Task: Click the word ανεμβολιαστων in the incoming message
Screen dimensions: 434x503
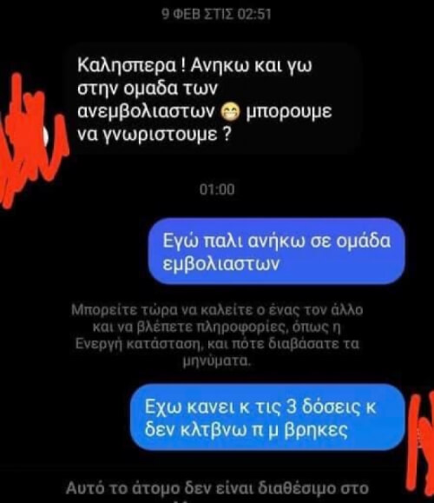Action: 146,111
